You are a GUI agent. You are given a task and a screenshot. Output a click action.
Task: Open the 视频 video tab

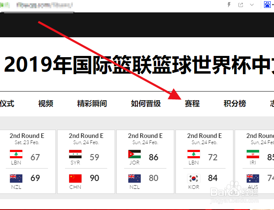[46, 104]
